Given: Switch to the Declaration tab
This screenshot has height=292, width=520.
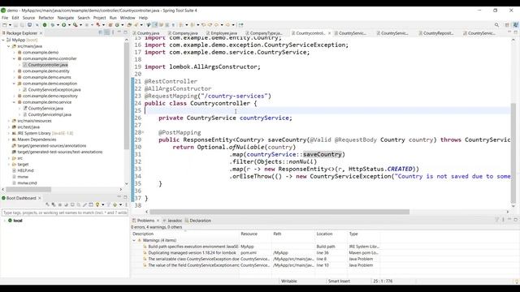Looking at the screenshot, I should click(200, 221).
